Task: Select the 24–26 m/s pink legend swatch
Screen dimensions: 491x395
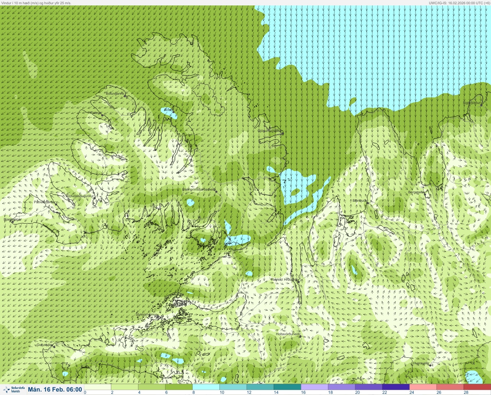Action: pos(423,387)
